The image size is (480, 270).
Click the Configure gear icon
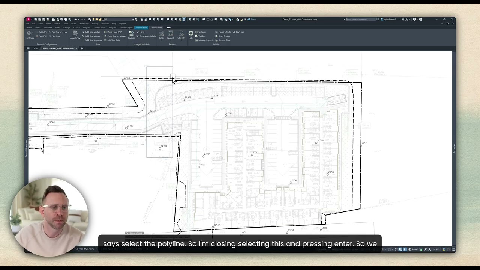[x=30, y=34]
